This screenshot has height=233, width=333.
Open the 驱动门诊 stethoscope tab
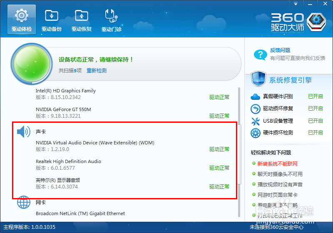click(112, 20)
